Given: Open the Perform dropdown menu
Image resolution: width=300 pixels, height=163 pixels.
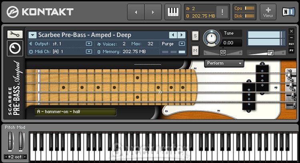Looking at the screenshot, I should (x=224, y=63).
